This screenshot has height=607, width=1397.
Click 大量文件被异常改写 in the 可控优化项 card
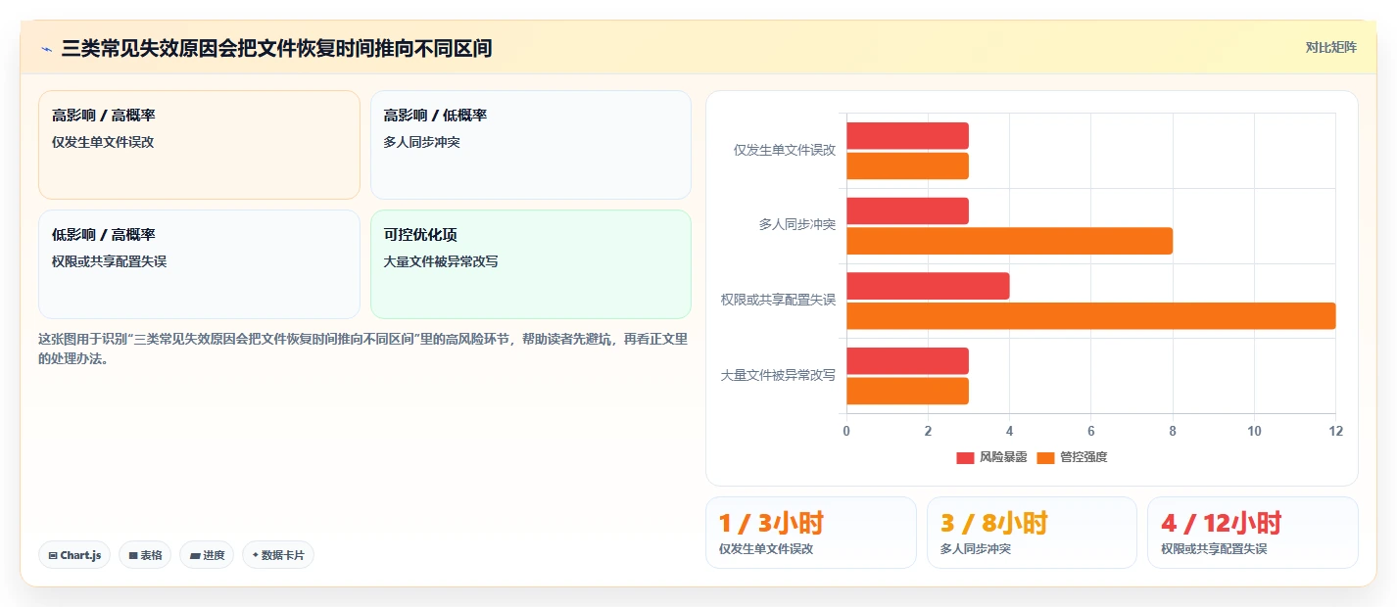pyautogui.click(x=442, y=261)
